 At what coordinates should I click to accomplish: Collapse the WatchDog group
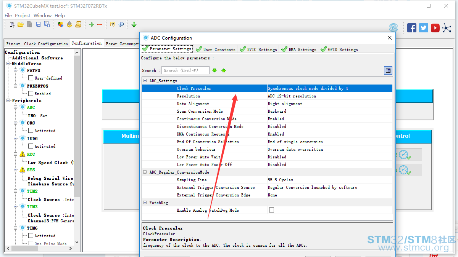pyautogui.click(x=145, y=203)
